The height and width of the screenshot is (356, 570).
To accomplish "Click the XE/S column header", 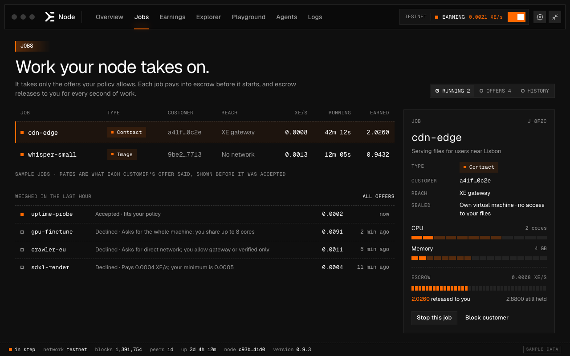I will [x=301, y=113].
